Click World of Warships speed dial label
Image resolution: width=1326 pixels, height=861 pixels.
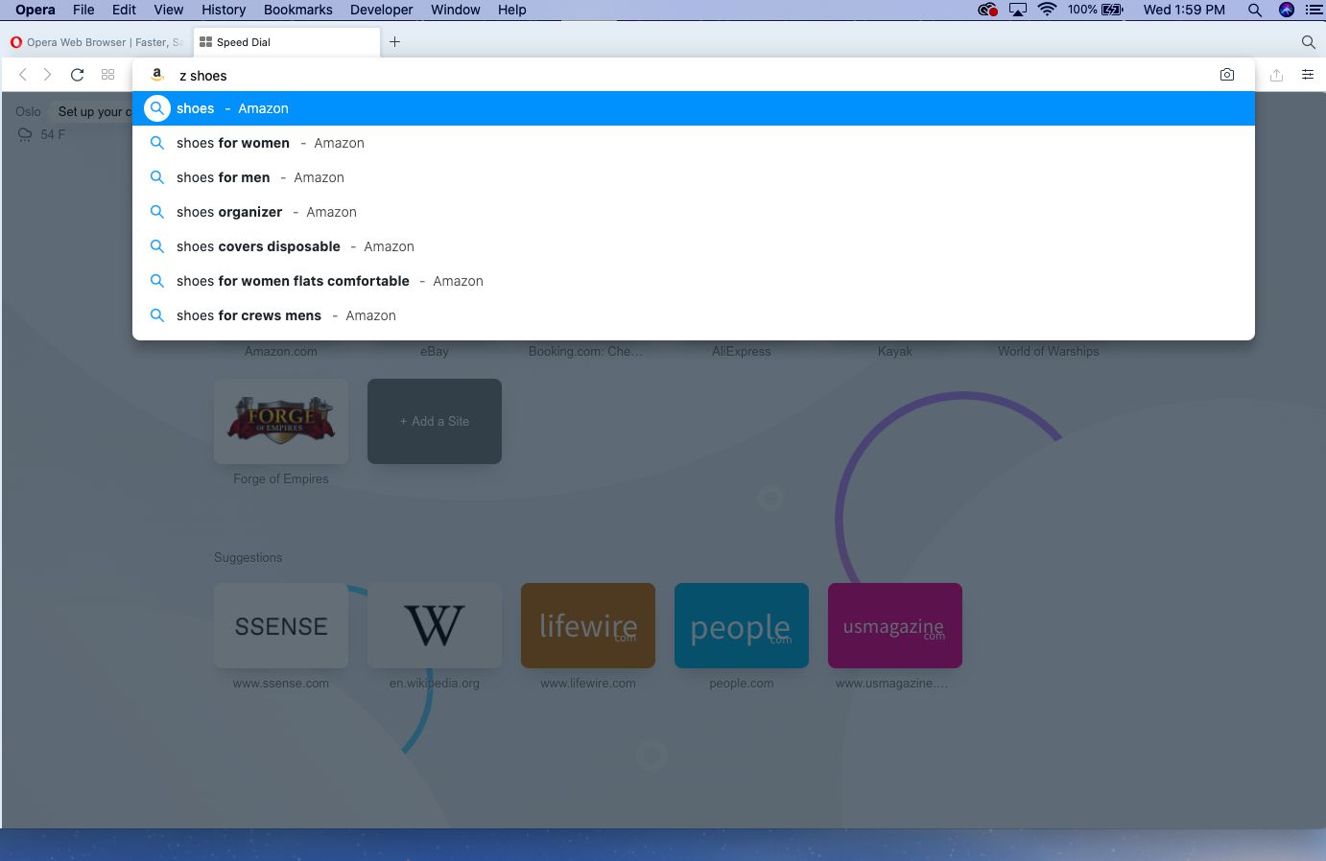tap(1049, 352)
